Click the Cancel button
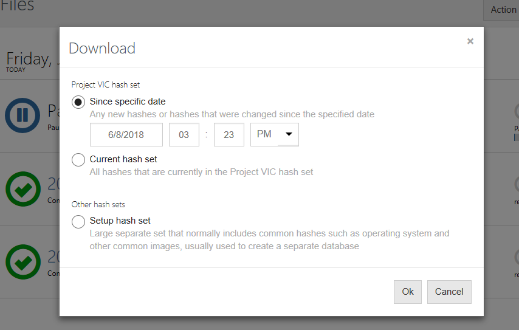 pyautogui.click(x=449, y=292)
